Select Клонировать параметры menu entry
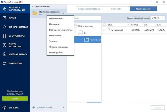167x112 pixels. click(x=60, y=30)
